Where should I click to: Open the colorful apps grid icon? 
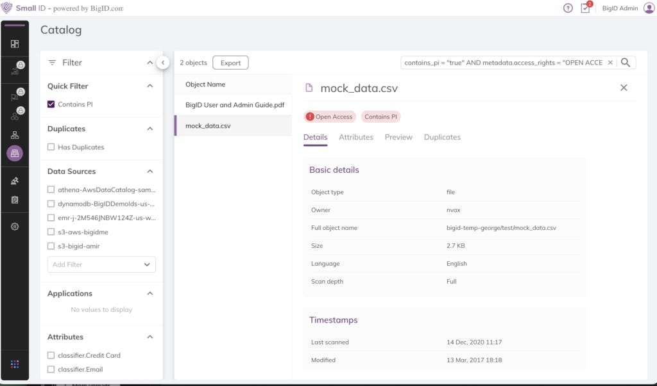[x=15, y=364]
